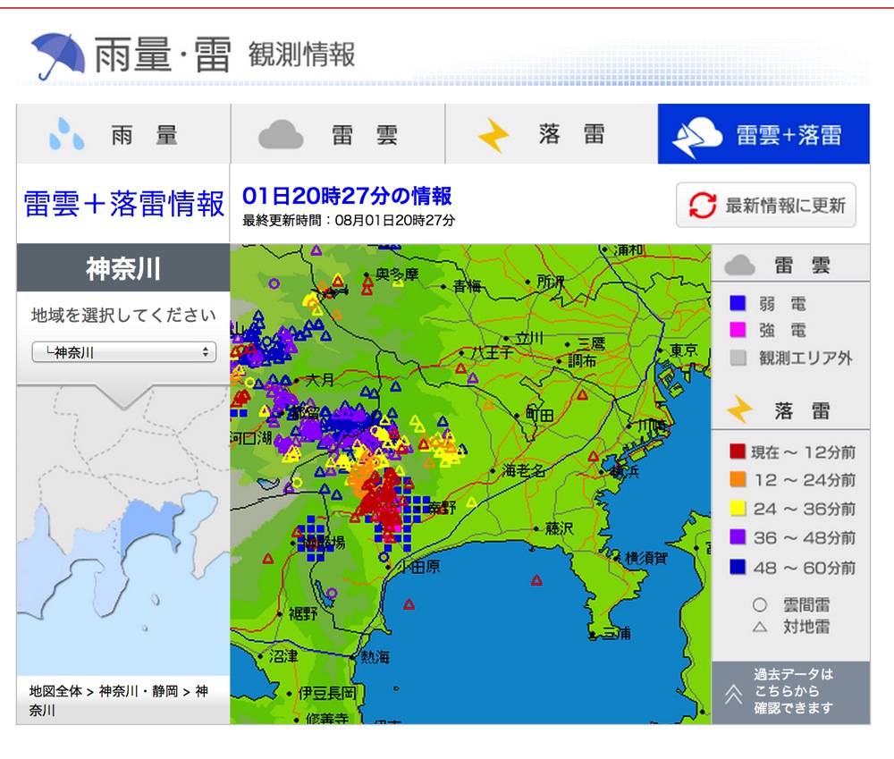Click the cloud-lightning icon on 雷雲+落雷 tab
The image size is (894, 759).
click(696, 136)
